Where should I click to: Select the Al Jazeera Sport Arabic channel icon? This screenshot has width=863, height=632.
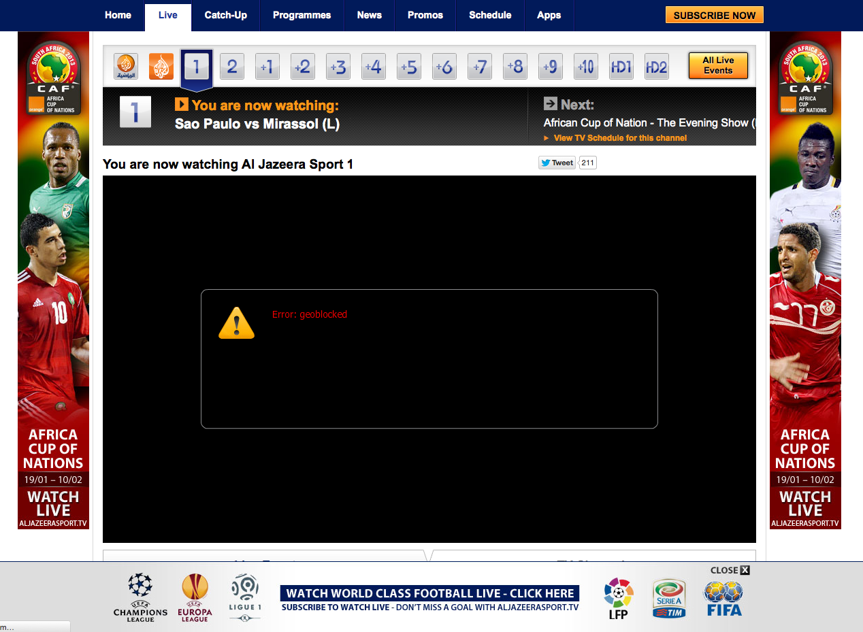pos(126,67)
